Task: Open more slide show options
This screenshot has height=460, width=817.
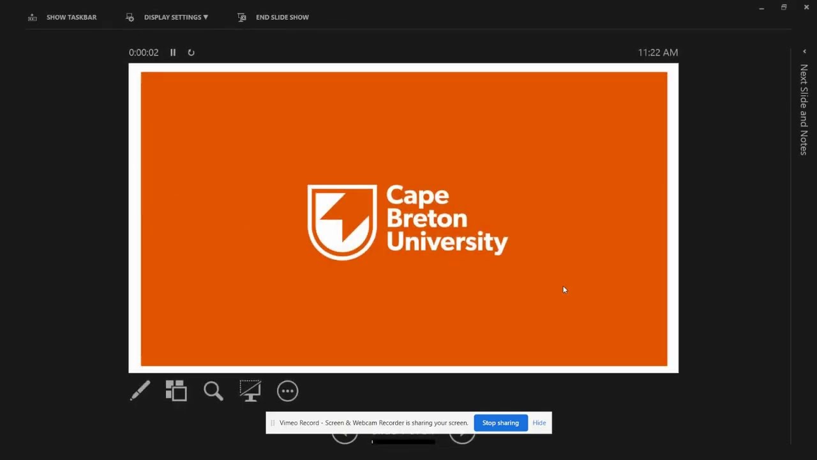Action: pyautogui.click(x=287, y=391)
